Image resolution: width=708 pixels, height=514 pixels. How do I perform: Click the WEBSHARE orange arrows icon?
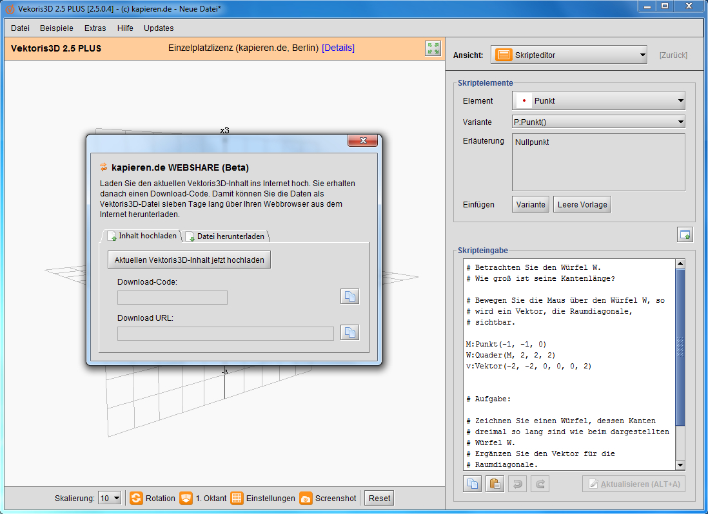tap(104, 167)
